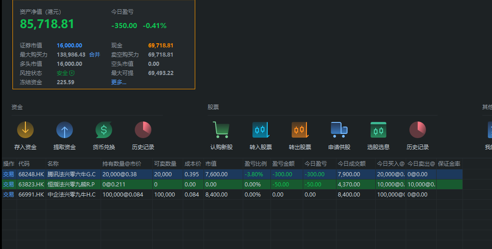This screenshot has height=249, width=492.
Task: Select stock code 63823.HK
Action: (x=31, y=184)
